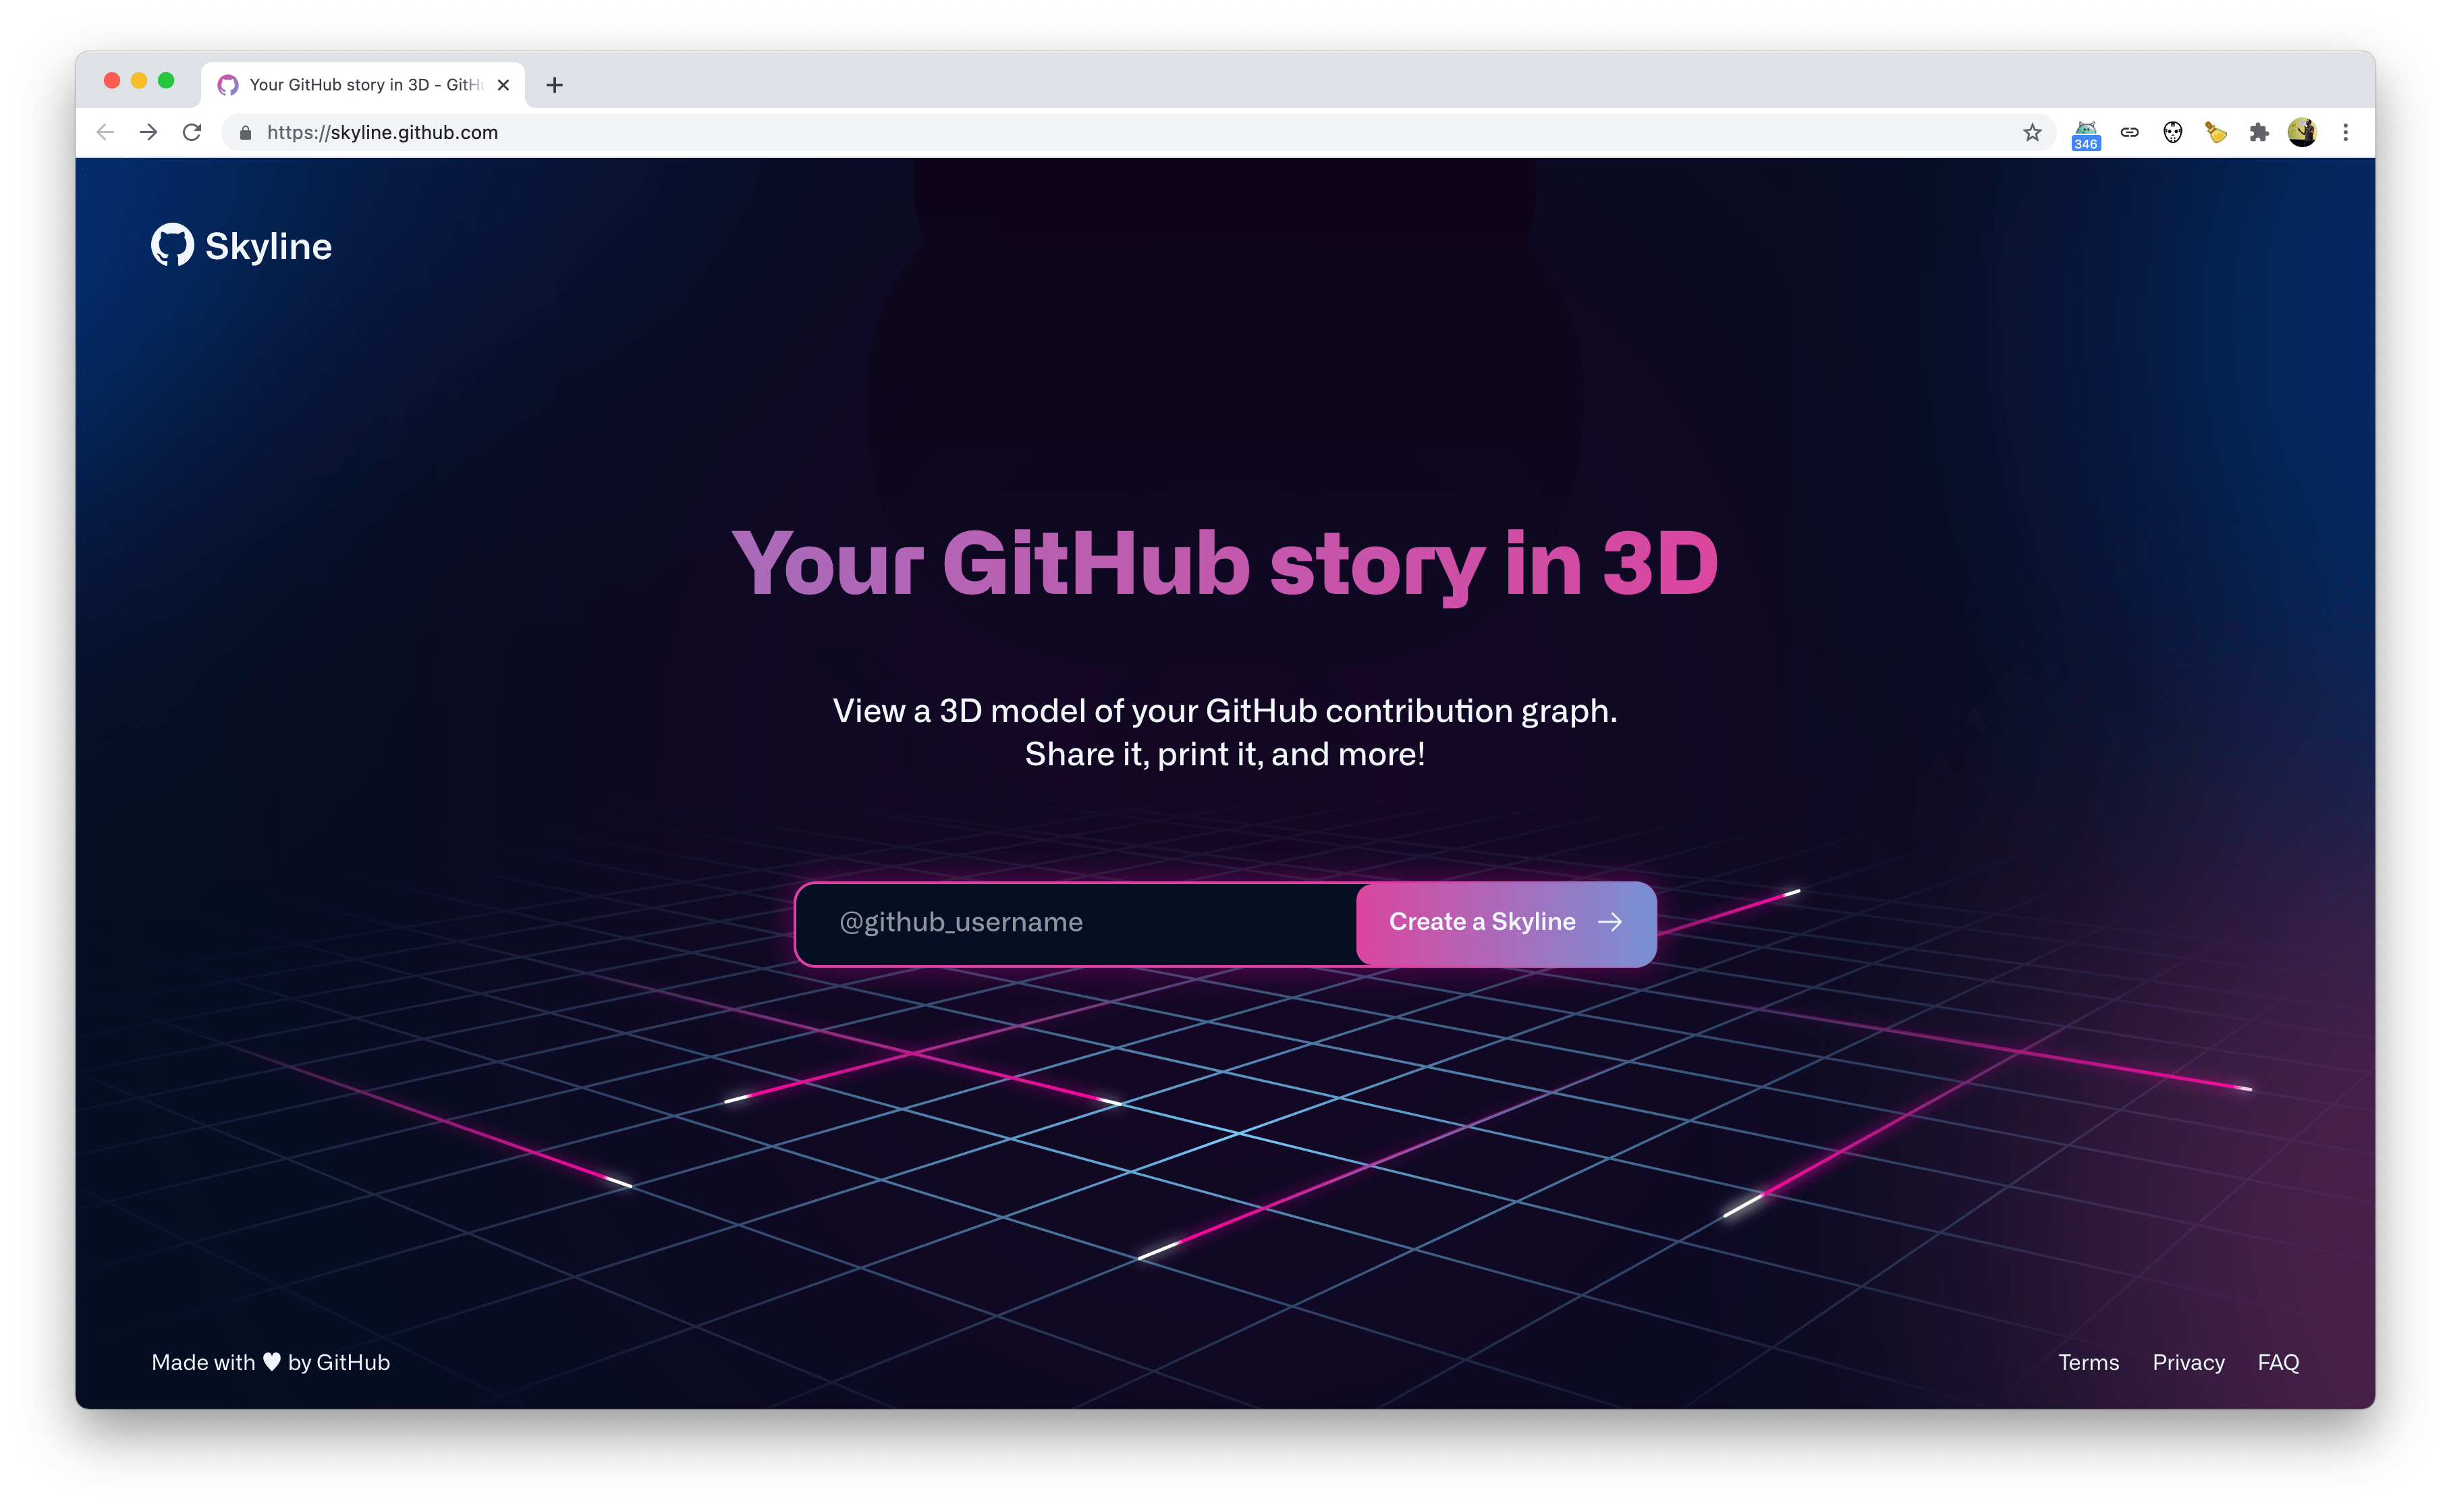Click the lock icon for site information
Image resolution: width=2451 pixels, height=1509 pixels.
246,133
